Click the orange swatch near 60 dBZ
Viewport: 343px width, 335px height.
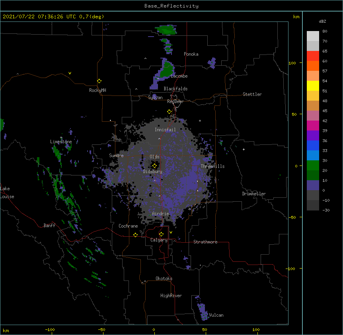click(313, 66)
